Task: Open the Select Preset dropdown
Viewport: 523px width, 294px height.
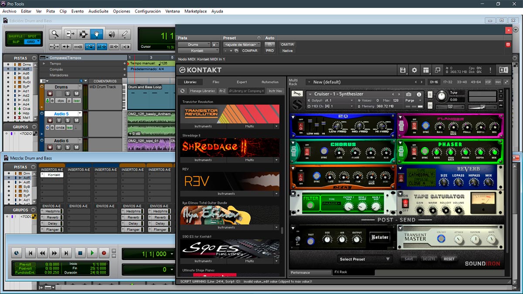Action: (365, 259)
